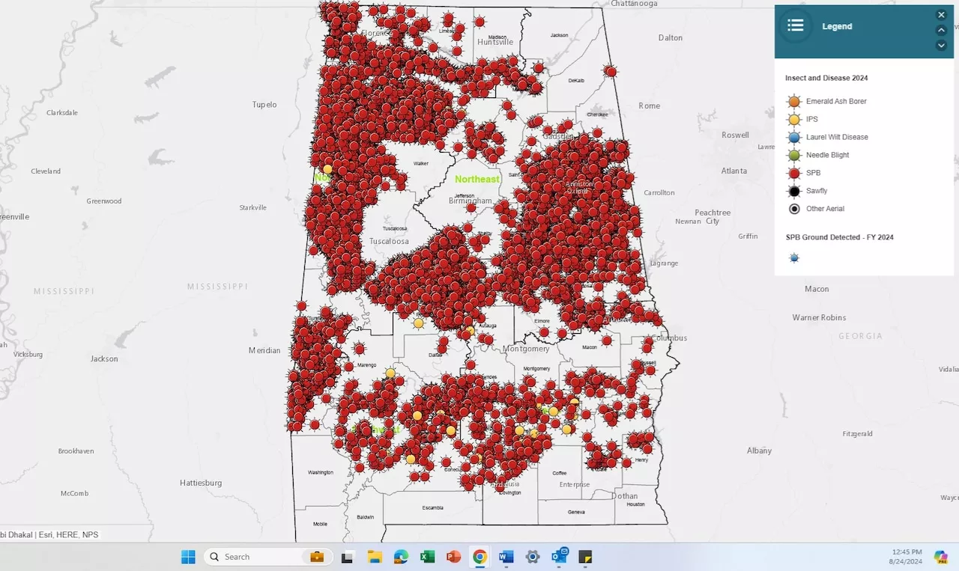Click the Washington county label

tap(320, 472)
